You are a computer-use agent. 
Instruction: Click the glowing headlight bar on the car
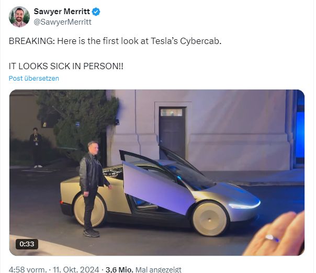pyautogui.click(x=244, y=204)
